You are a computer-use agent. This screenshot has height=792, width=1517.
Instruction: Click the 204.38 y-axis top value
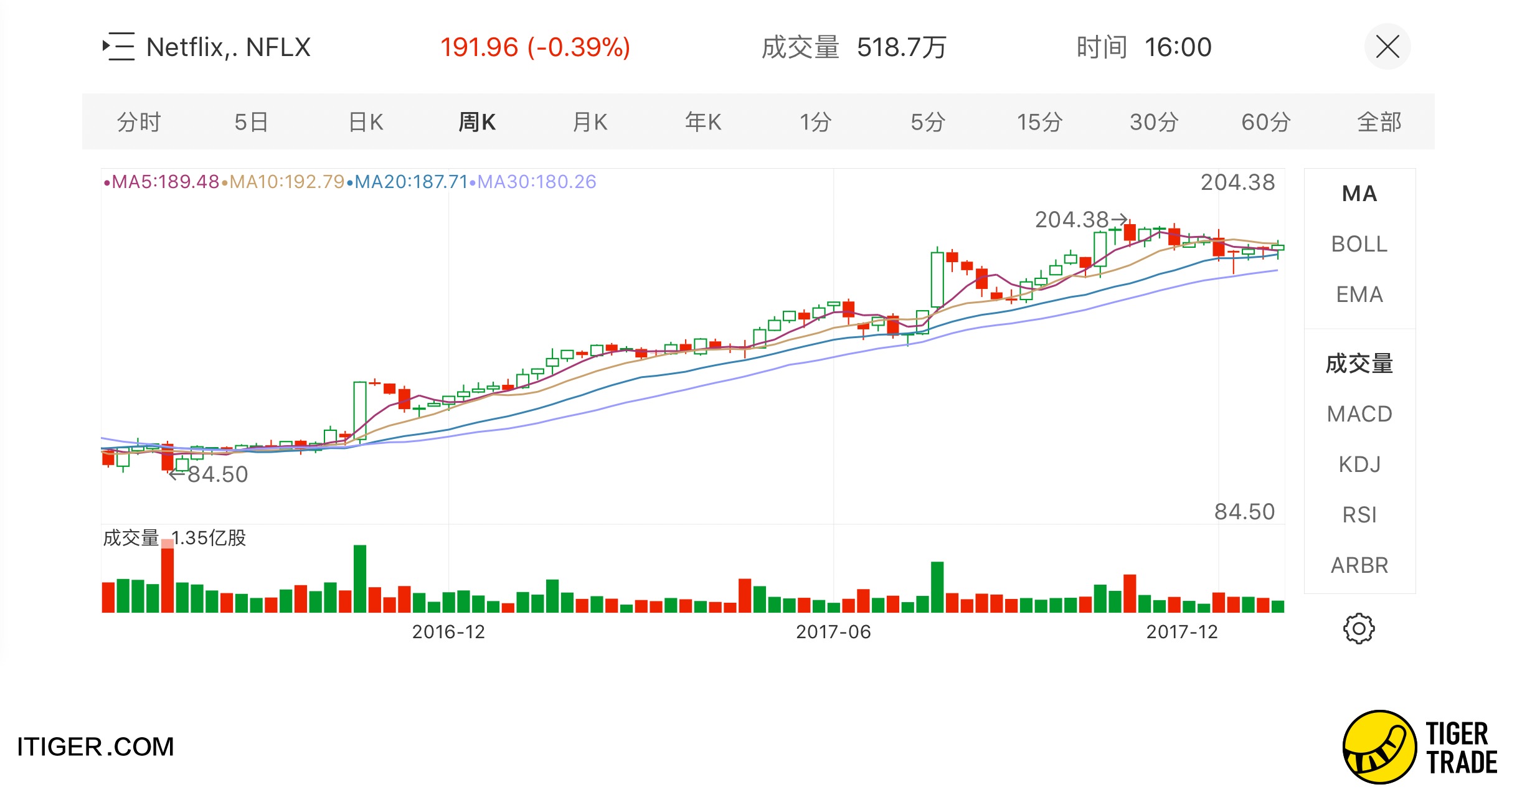pos(1238,182)
